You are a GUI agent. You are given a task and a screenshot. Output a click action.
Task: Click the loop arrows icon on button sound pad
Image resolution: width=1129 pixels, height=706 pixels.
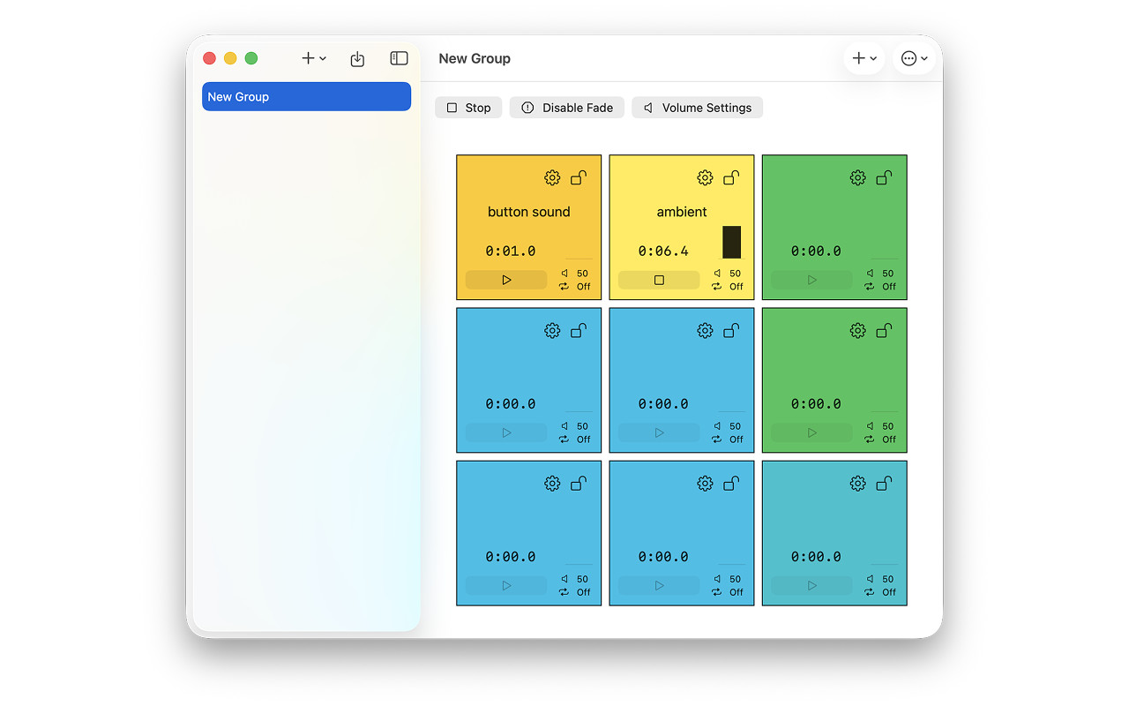[564, 287]
